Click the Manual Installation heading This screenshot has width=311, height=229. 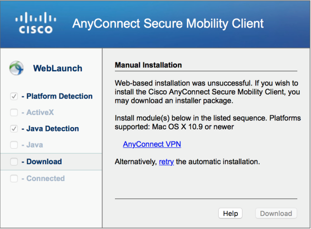148,65
